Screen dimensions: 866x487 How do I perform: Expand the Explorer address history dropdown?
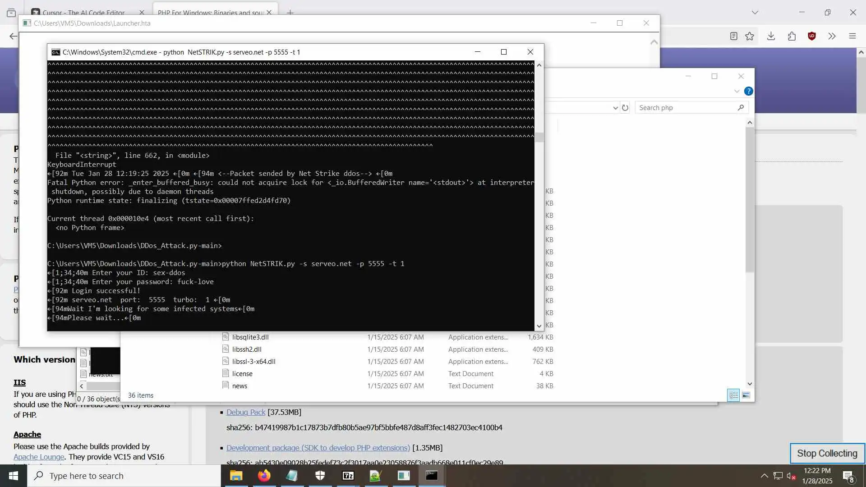pos(615,108)
